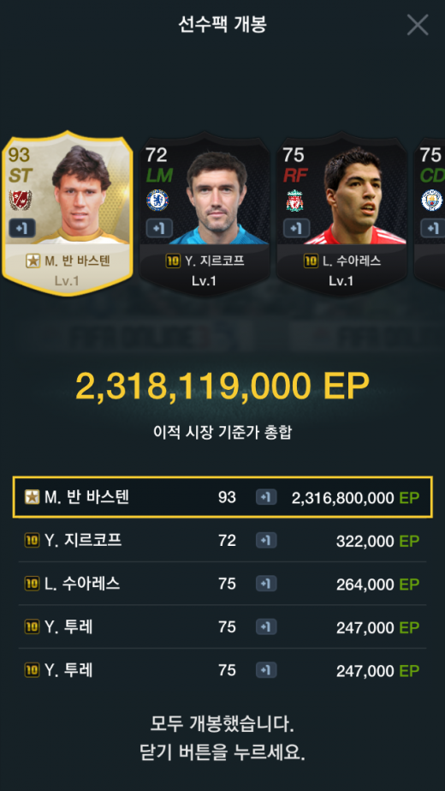Click the Manchester City badge on partial card
The width and height of the screenshot is (445, 791).
point(432,201)
